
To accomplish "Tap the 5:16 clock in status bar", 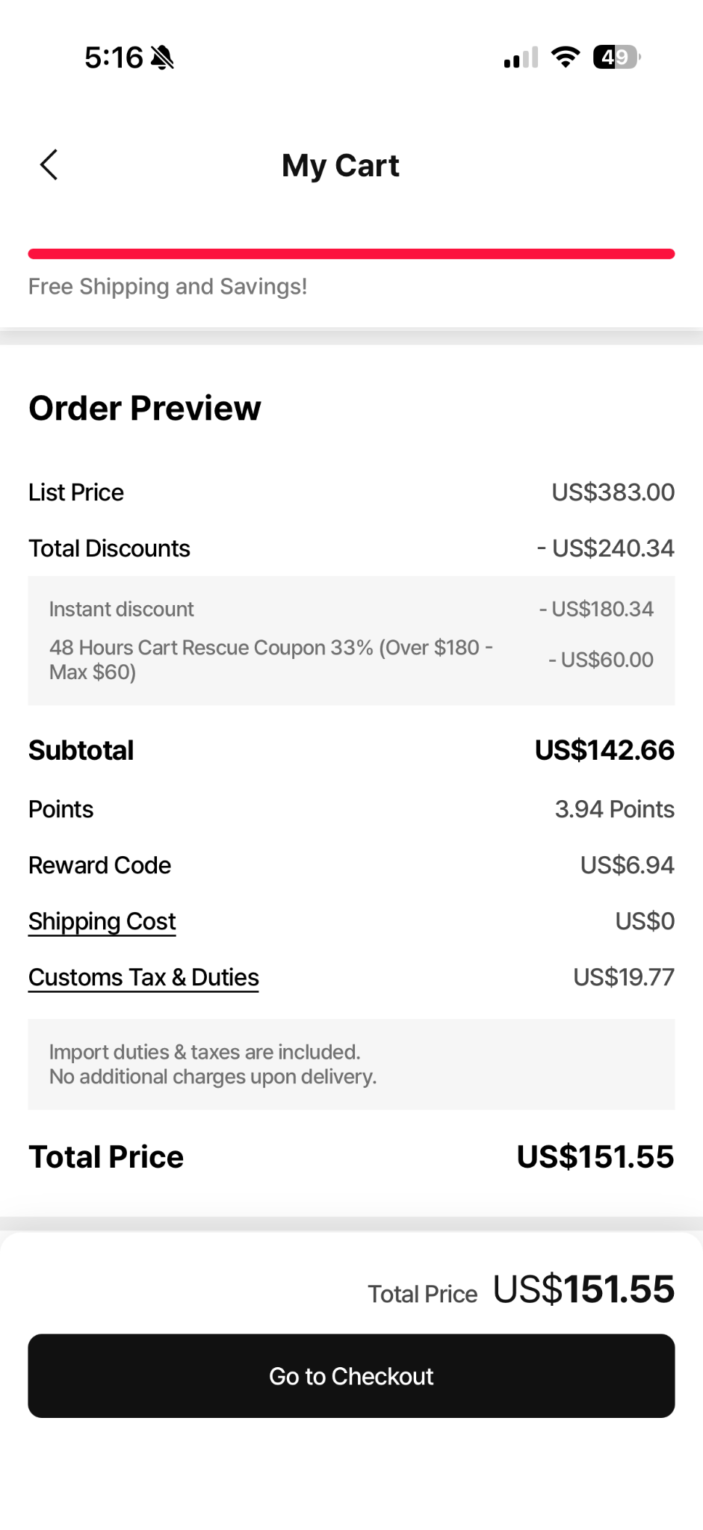I will (x=114, y=58).
